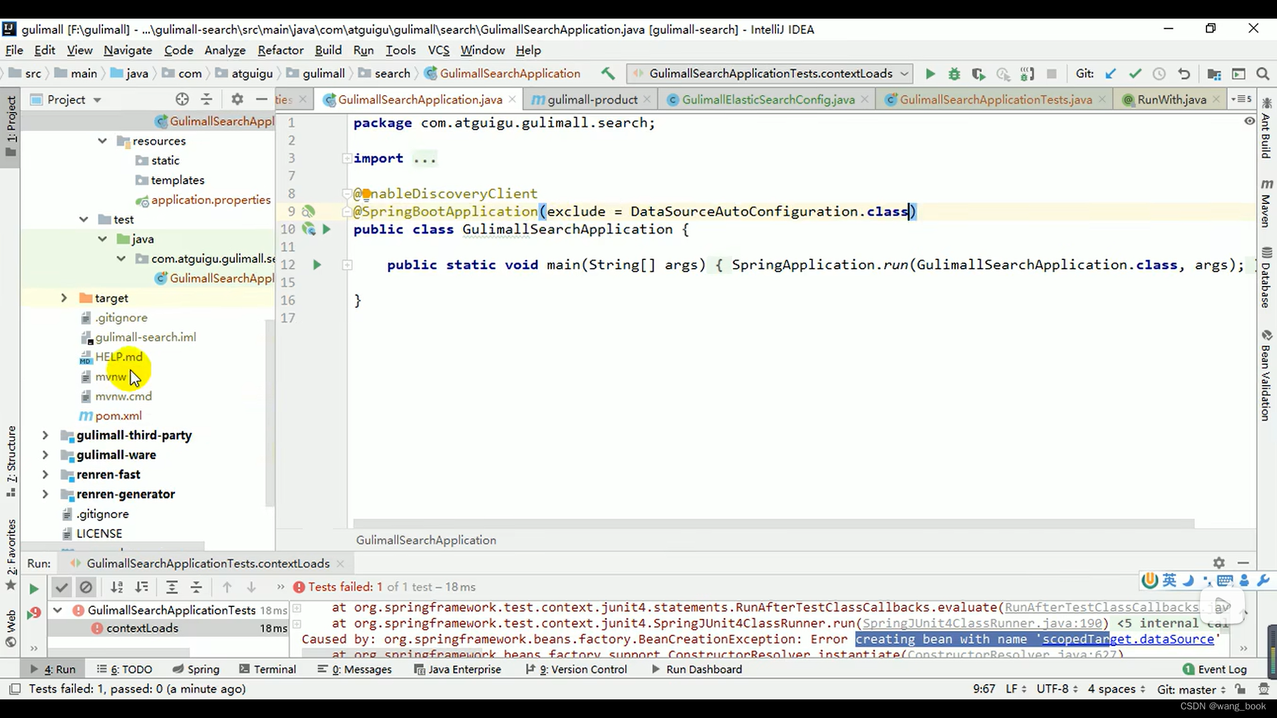The height and width of the screenshot is (718, 1277).
Task: Locate current file with target icon in Project panel
Action: click(182, 100)
